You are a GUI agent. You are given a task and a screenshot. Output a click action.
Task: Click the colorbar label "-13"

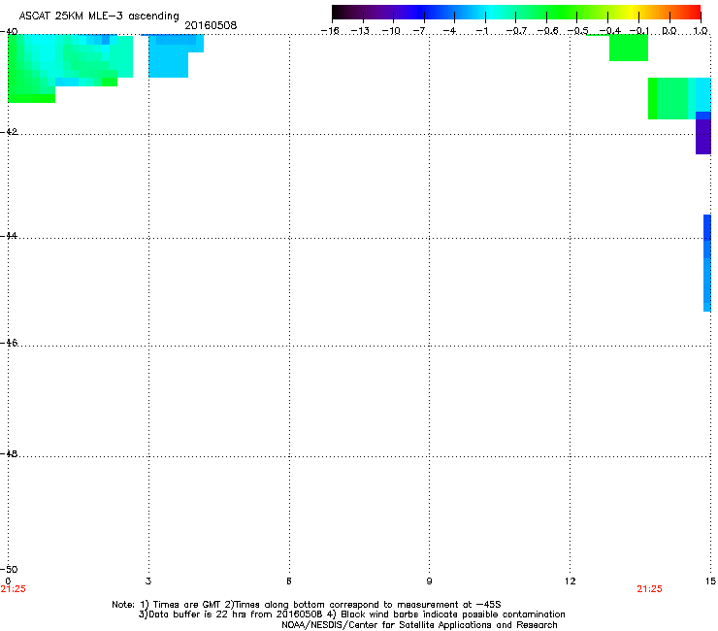[x=360, y=31]
